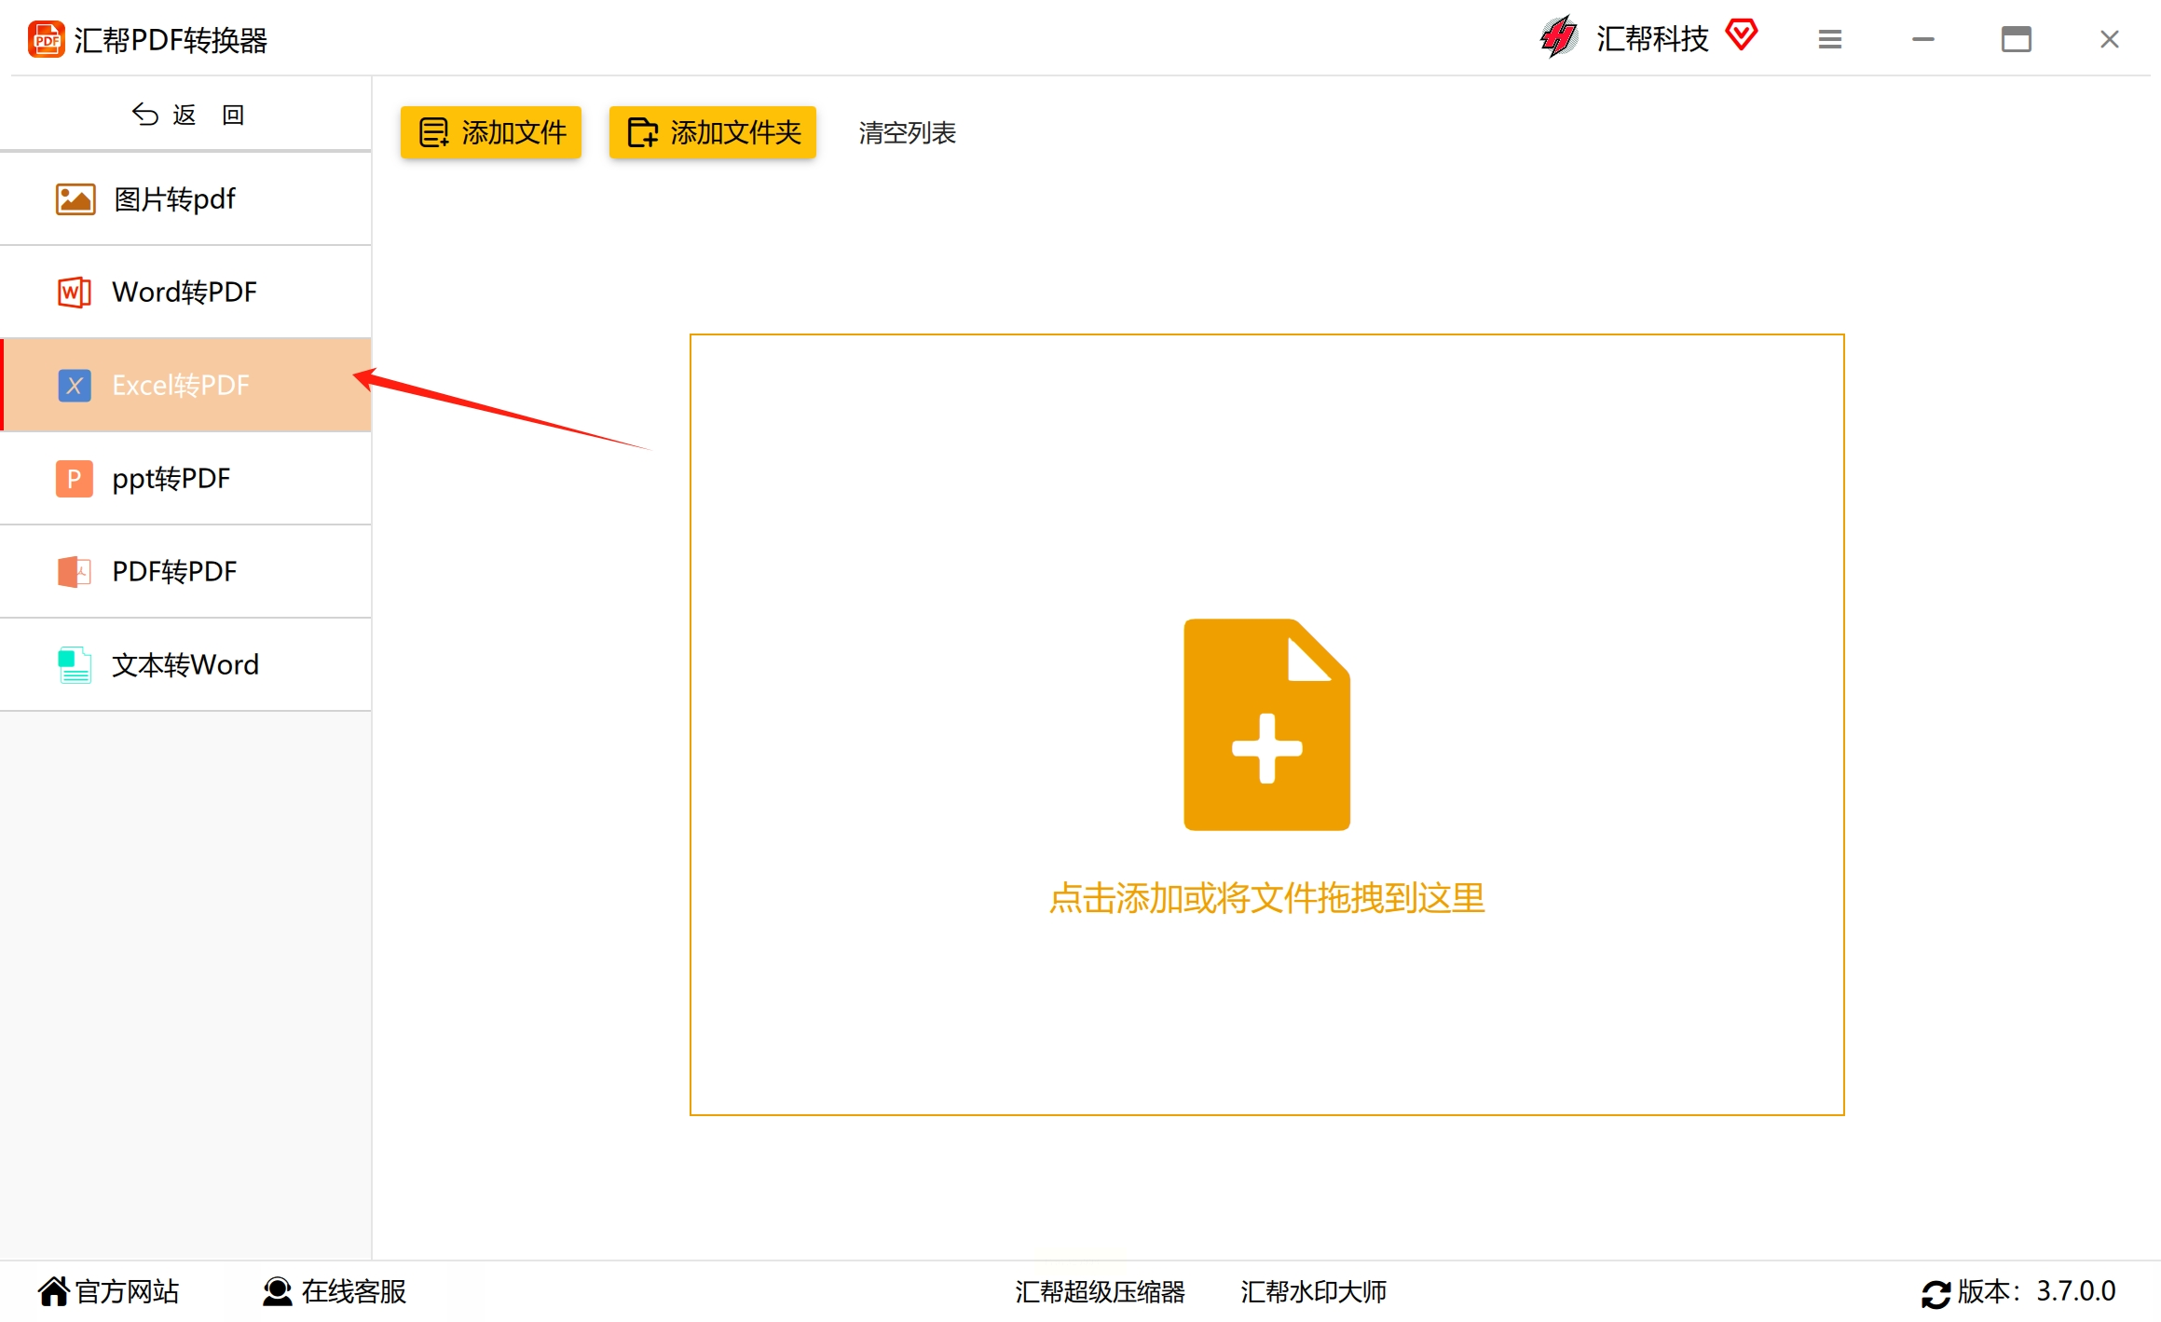The width and height of the screenshot is (2161, 1322).
Task: Click the 汇帮超级压缩器 link
Action: (x=1100, y=1291)
